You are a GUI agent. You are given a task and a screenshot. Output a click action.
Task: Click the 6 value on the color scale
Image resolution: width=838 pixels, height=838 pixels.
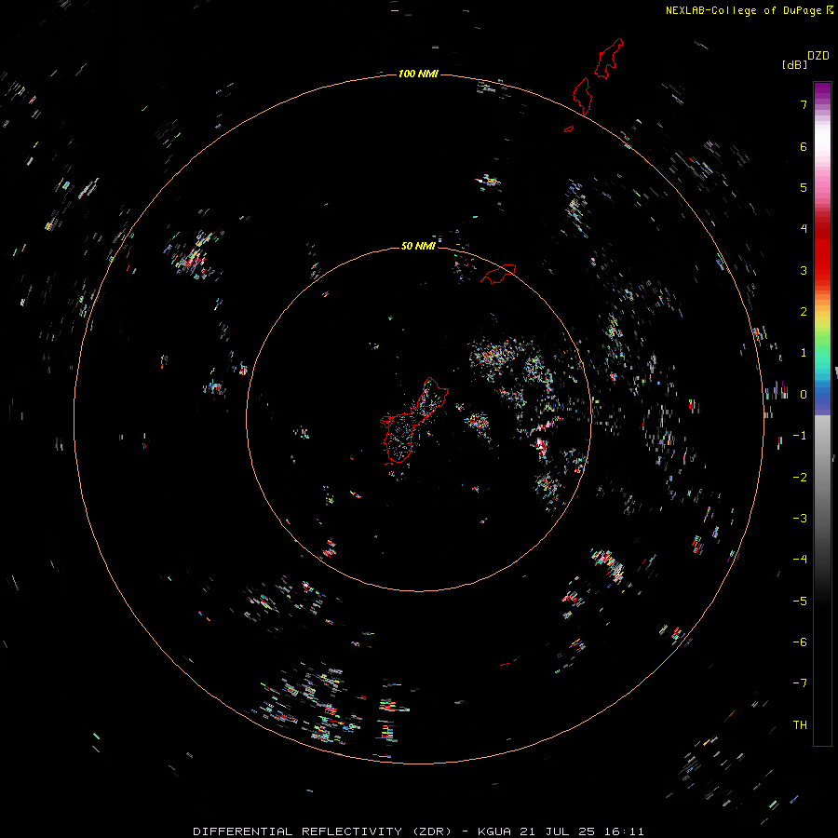[x=804, y=146]
